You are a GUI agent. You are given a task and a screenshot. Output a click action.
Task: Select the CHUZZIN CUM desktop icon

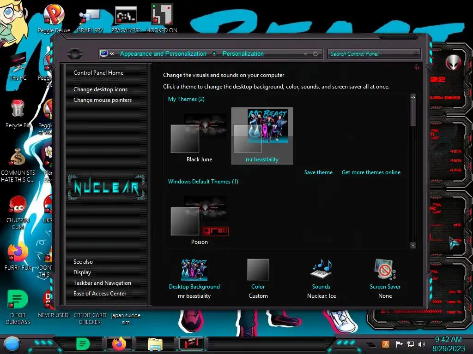pyautogui.click(x=18, y=212)
